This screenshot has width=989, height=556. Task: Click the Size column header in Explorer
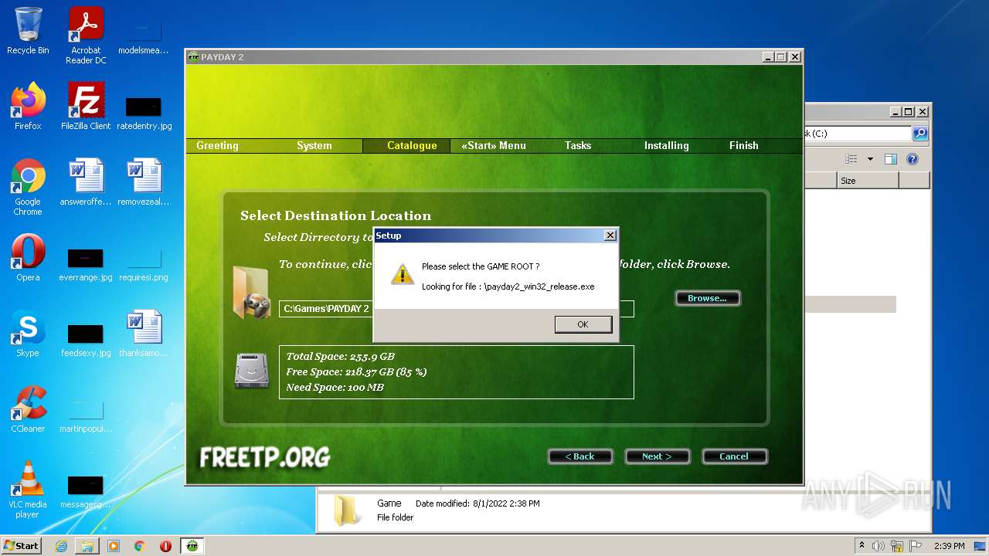868,181
